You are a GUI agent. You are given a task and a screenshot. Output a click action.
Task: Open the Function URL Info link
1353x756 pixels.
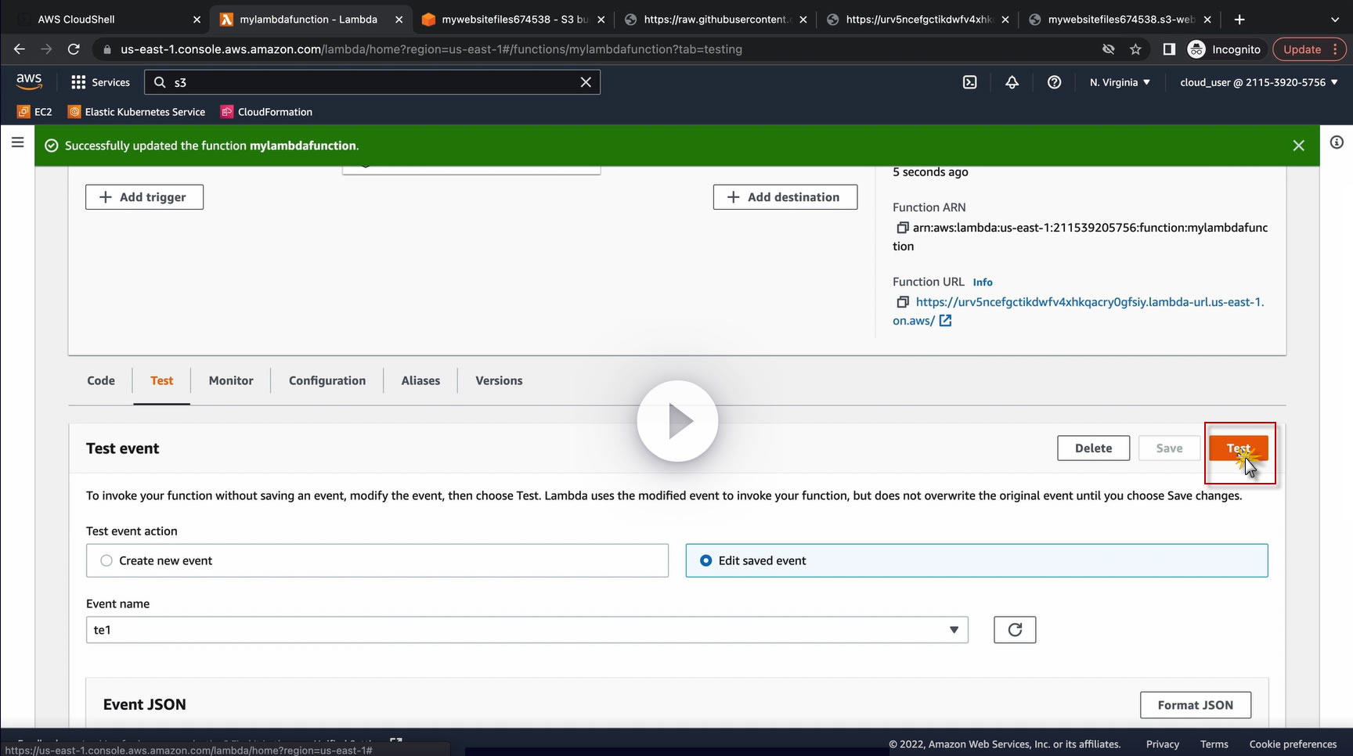pyautogui.click(x=983, y=283)
